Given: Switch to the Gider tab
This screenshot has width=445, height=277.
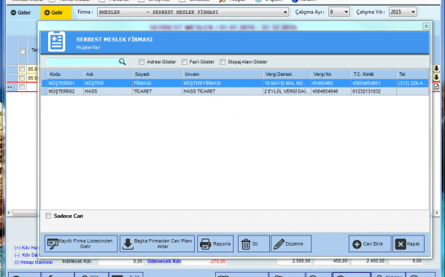Looking at the screenshot, I should tap(20, 12).
